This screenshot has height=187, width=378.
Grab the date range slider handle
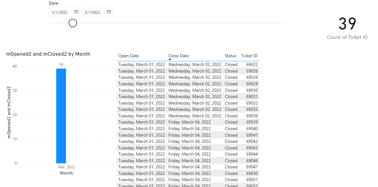click(x=73, y=23)
